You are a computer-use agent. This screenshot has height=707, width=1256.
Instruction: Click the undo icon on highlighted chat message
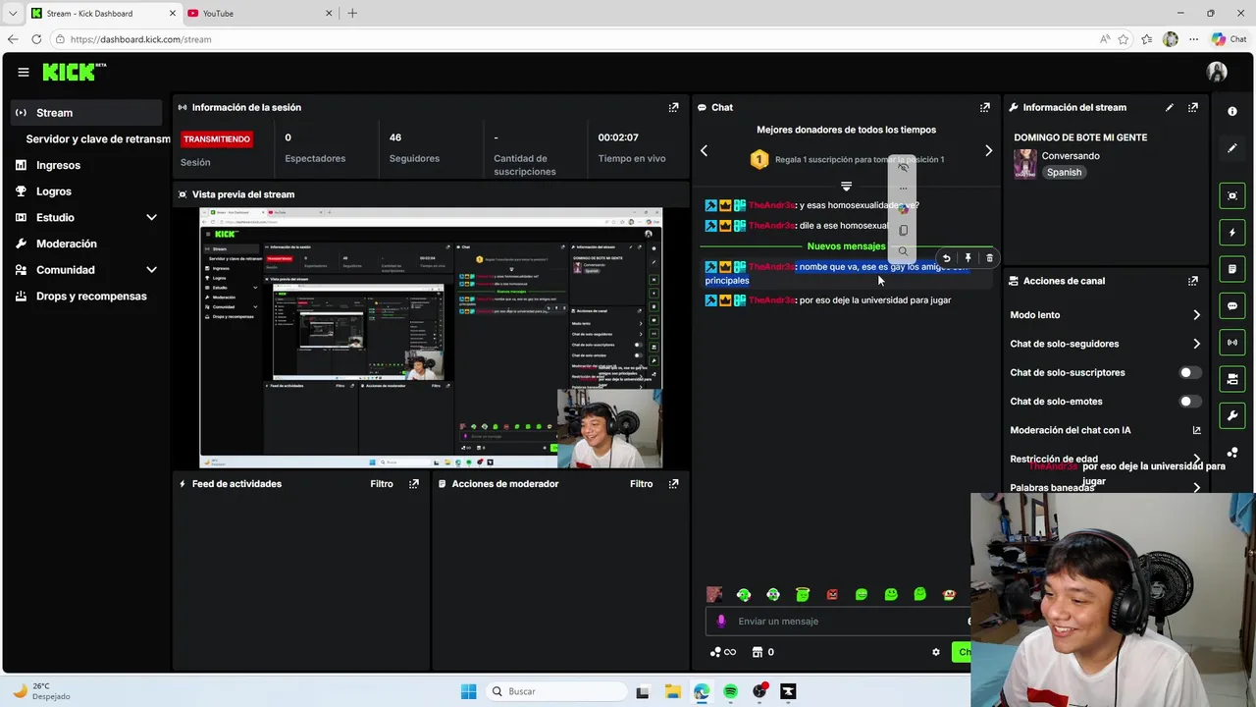pos(946,258)
